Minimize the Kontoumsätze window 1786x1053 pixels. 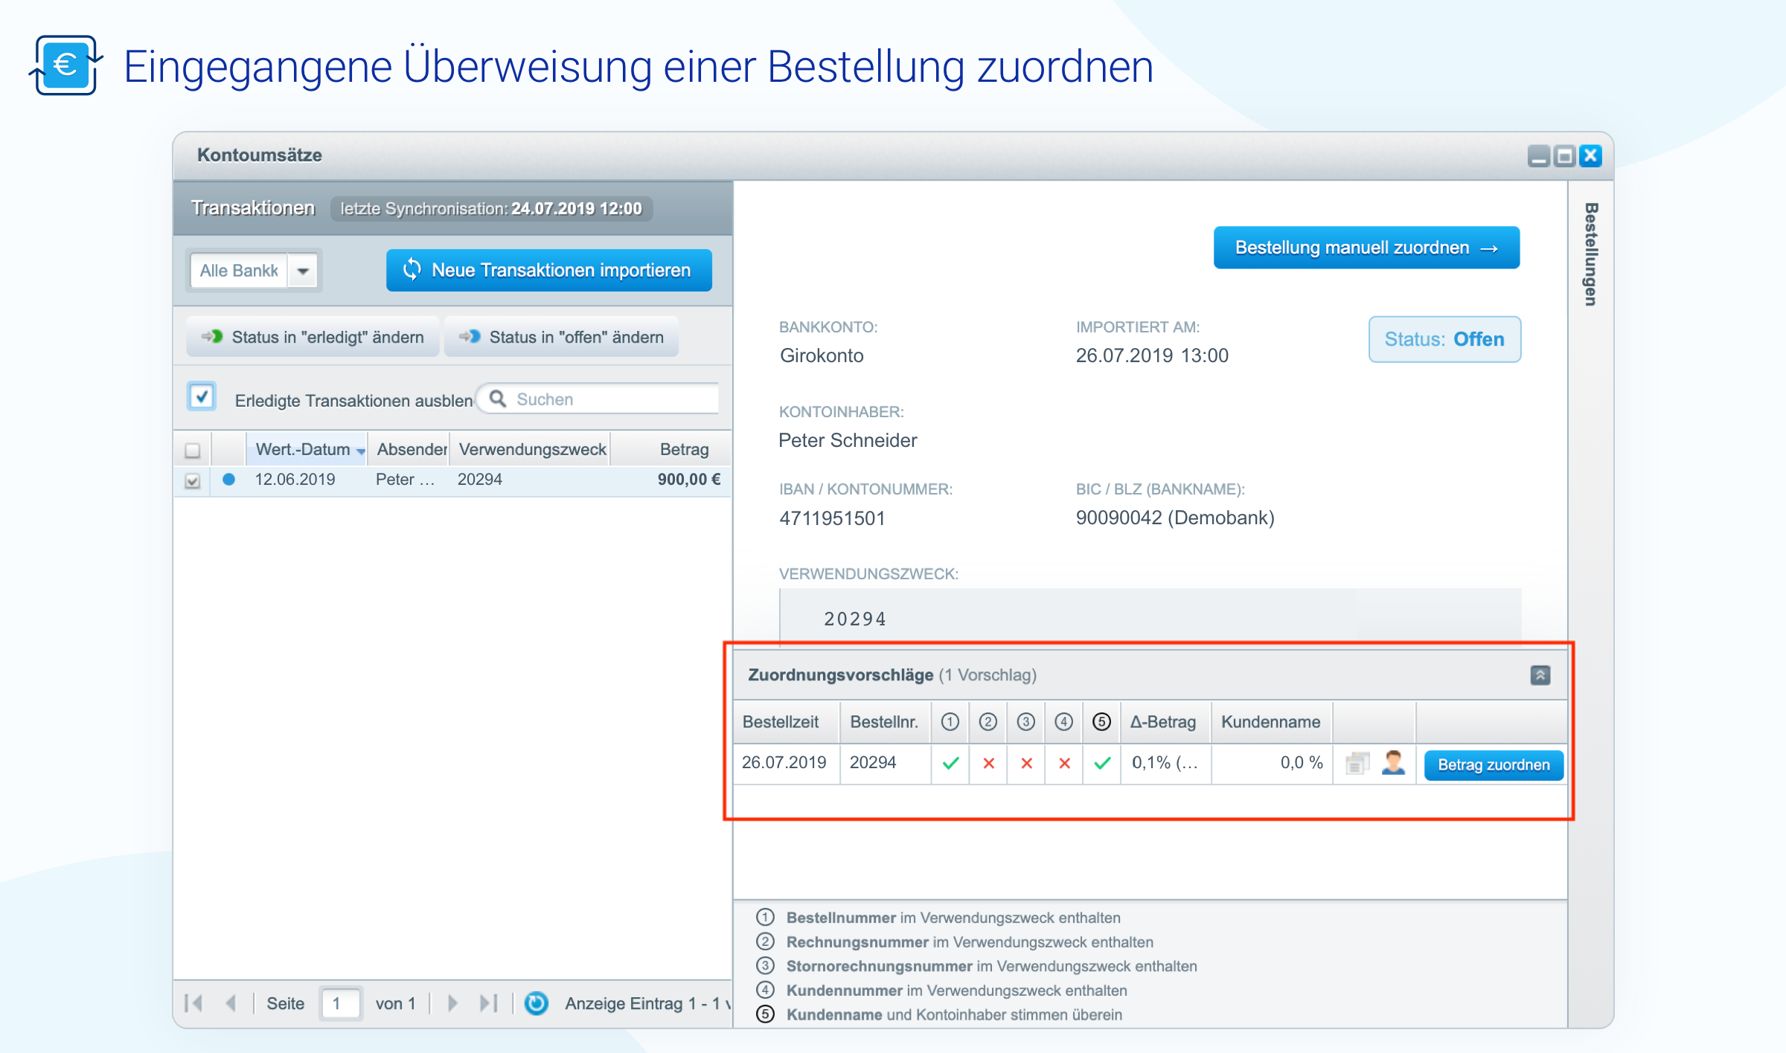1539,156
